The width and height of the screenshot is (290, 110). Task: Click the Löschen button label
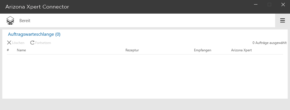click(18, 43)
